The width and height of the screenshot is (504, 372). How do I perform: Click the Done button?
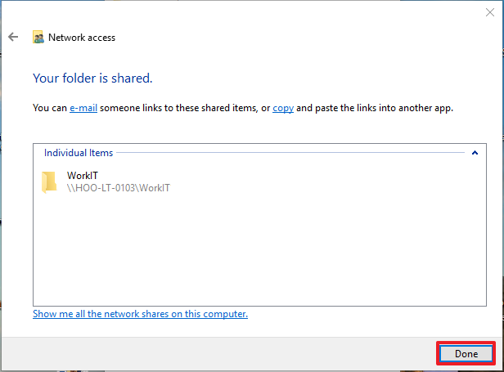(466, 354)
